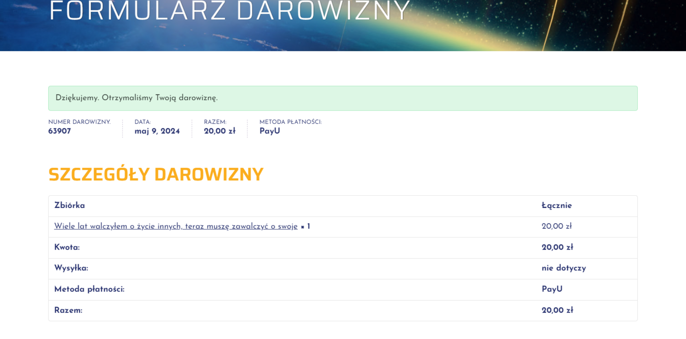Click the 'Wysyłka:' row label
The image size is (686, 339).
click(x=71, y=269)
